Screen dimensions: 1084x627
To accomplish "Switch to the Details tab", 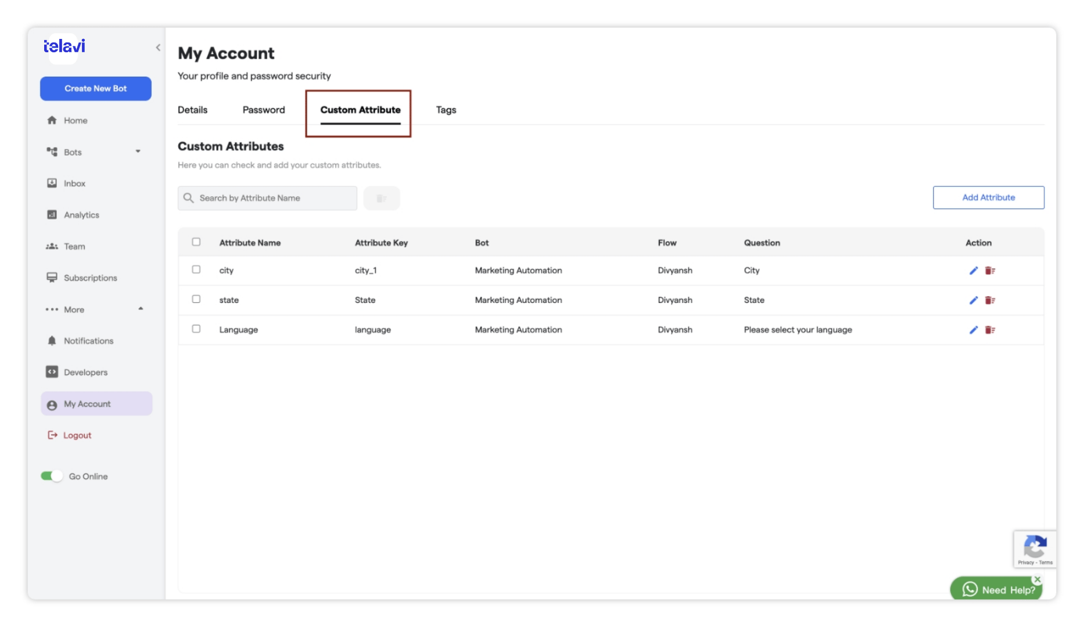I will click(192, 110).
